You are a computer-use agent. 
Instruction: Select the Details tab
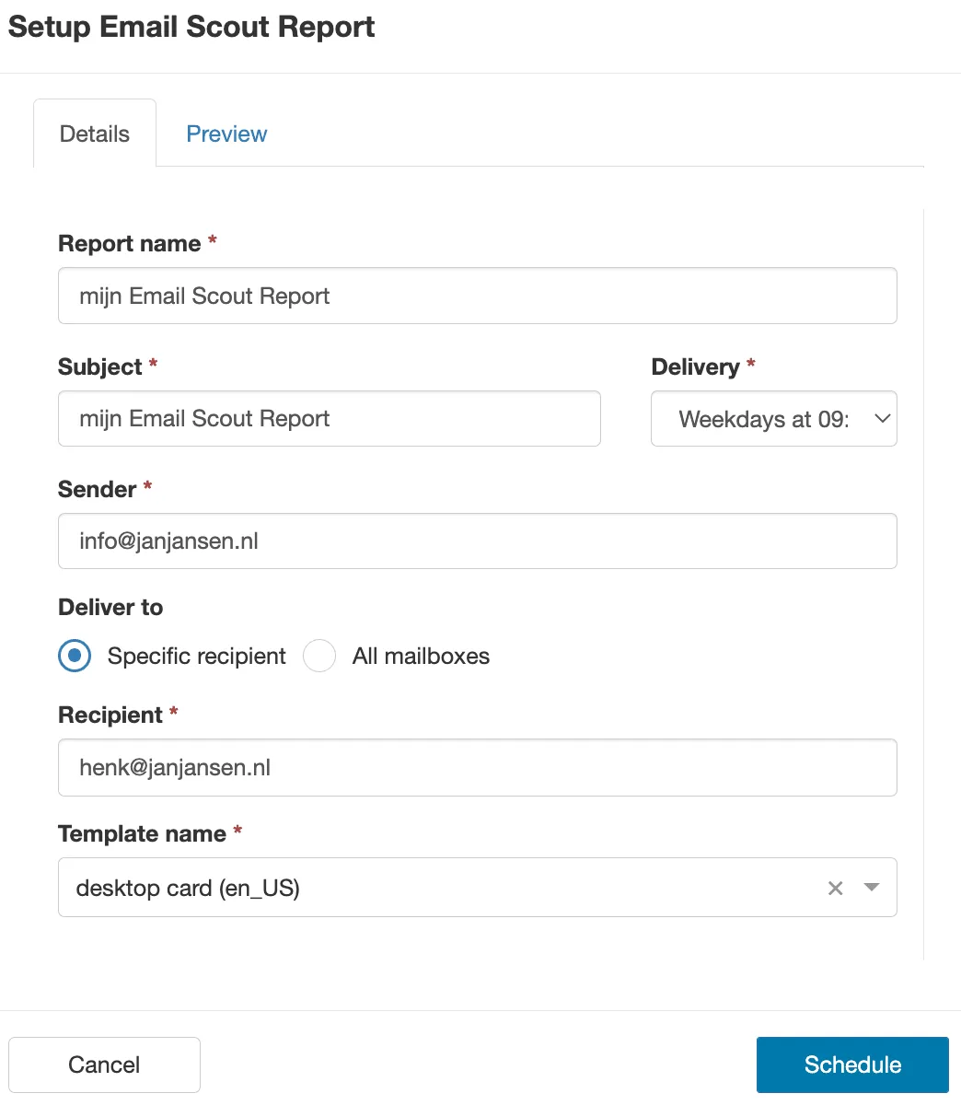coord(94,134)
